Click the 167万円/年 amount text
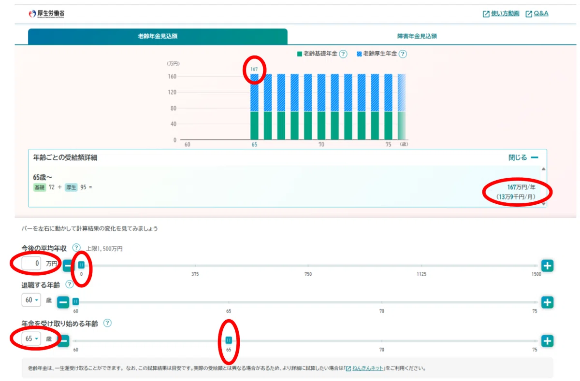 pos(521,187)
